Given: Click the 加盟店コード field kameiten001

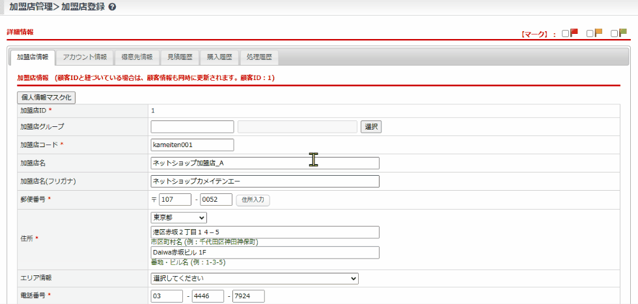Looking at the screenshot, I should click(192, 145).
